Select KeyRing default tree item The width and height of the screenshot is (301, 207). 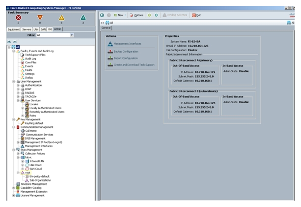click(34, 123)
